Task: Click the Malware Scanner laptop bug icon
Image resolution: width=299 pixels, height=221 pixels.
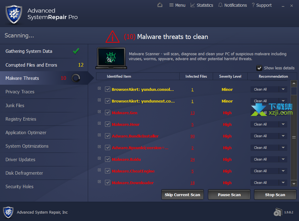Action: (x=111, y=58)
